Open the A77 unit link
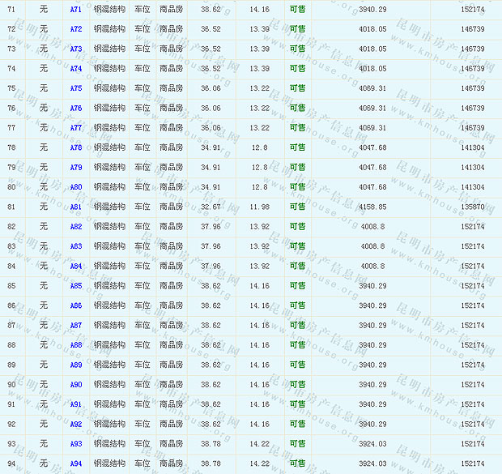This screenshot has width=502, height=474. 75,128
